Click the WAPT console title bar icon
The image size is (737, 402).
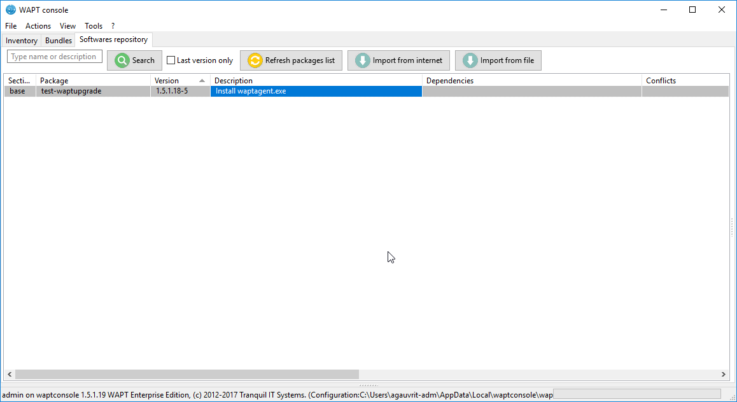[x=10, y=10]
